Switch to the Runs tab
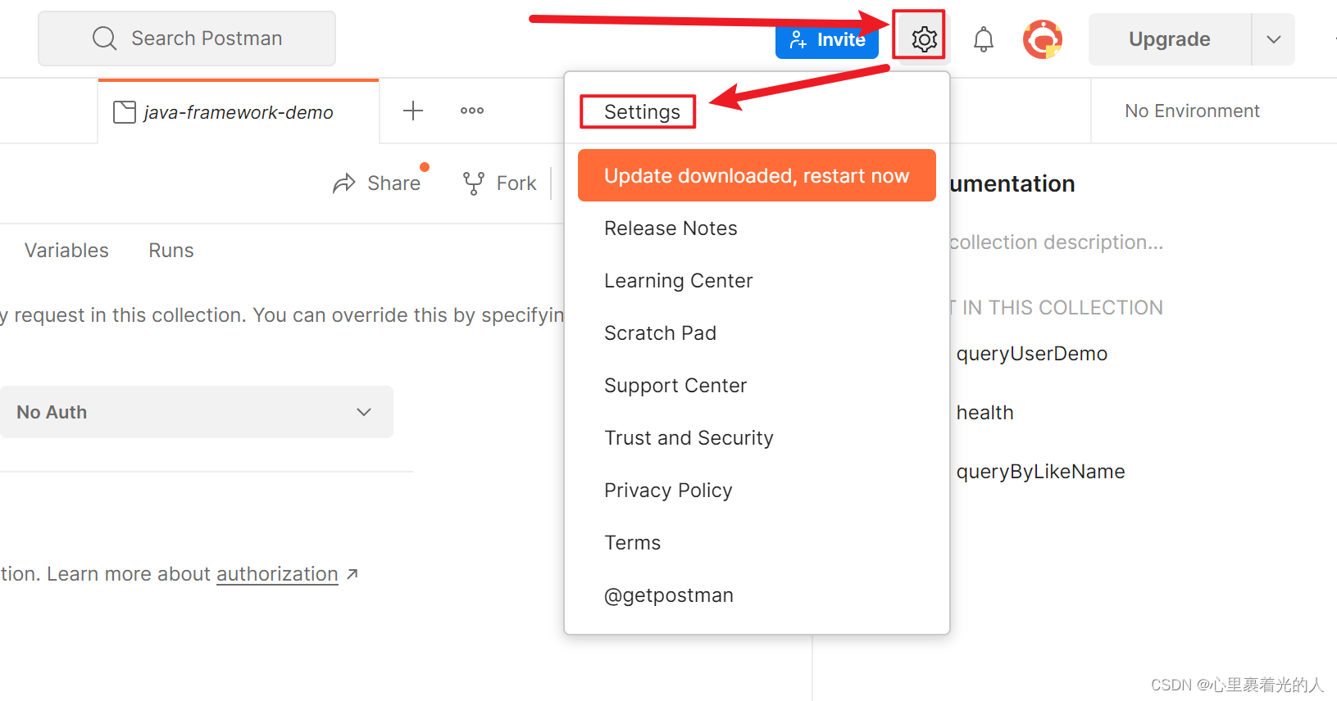 click(171, 251)
